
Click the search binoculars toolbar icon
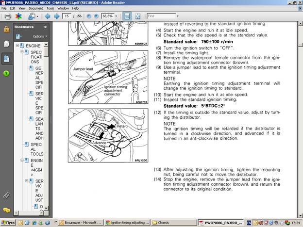[31, 16]
